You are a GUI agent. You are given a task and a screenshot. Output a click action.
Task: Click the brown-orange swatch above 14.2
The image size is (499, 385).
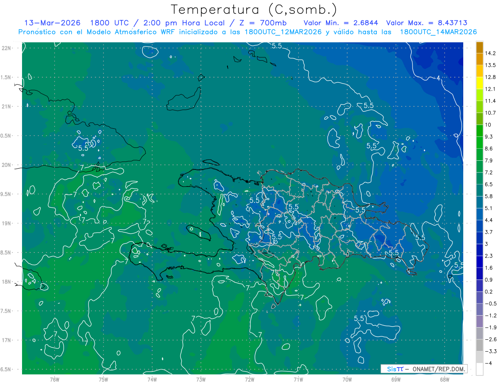479,47
